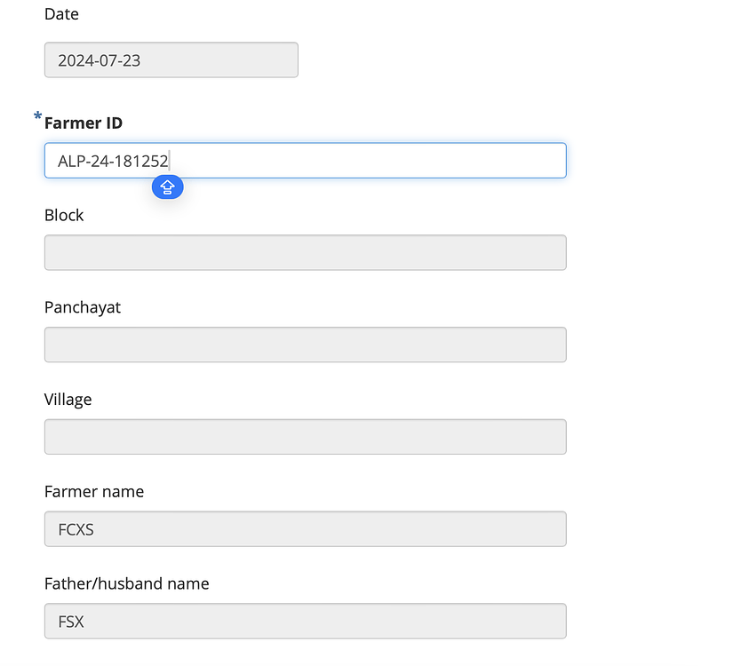The width and height of the screenshot is (734, 666).
Task: Dismiss the caps lock badge below Farmer ID
Action: 167,187
